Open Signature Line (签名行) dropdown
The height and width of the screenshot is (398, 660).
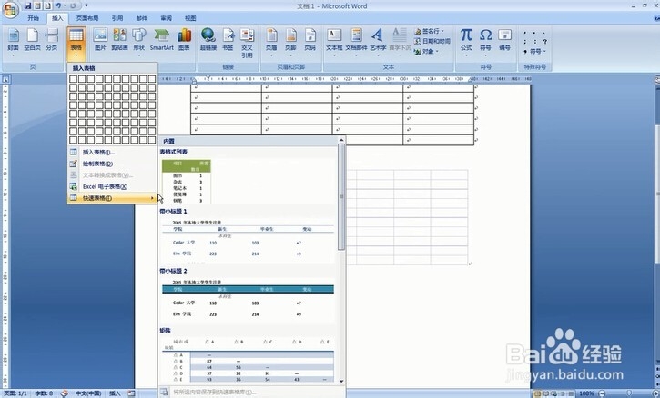(429, 31)
